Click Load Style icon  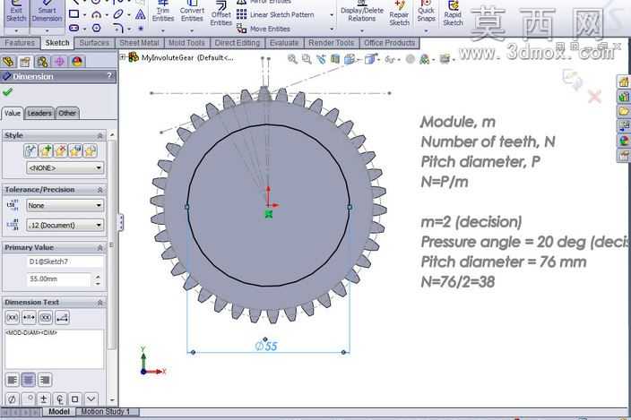point(90,151)
